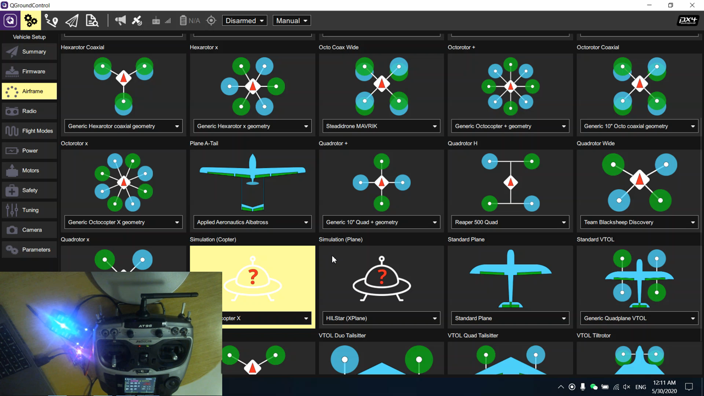
Task: Click the telemetry RSSI target icon
Action: click(211, 21)
